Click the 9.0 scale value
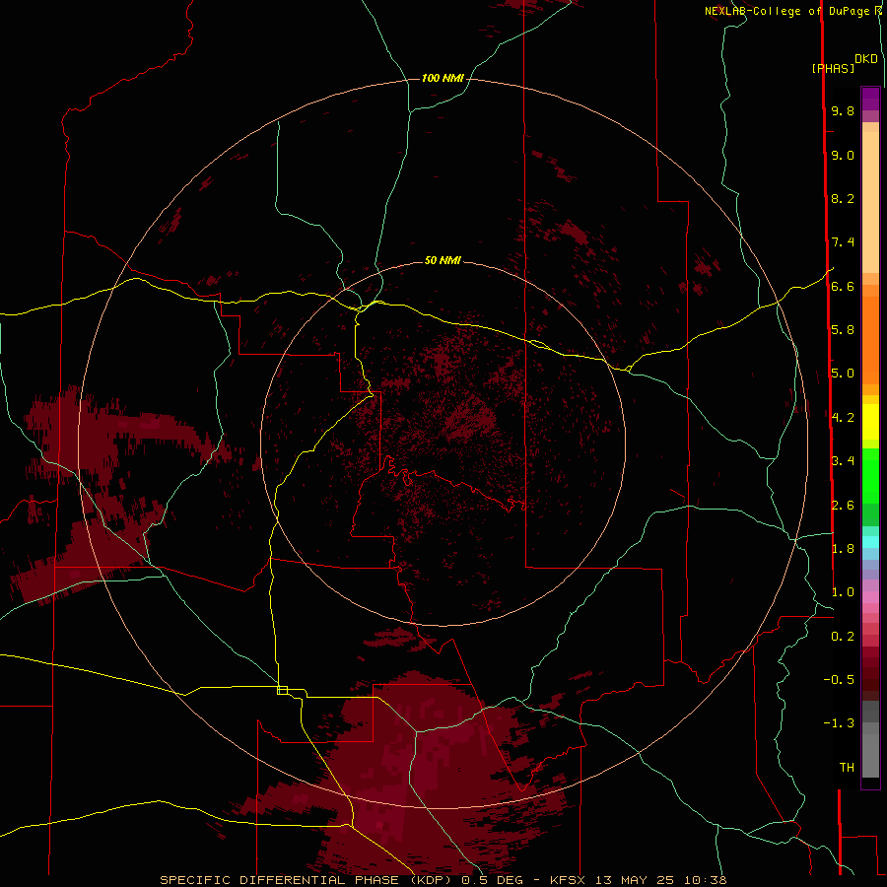Image resolution: width=887 pixels, height=887 pixels. point(843,155)
